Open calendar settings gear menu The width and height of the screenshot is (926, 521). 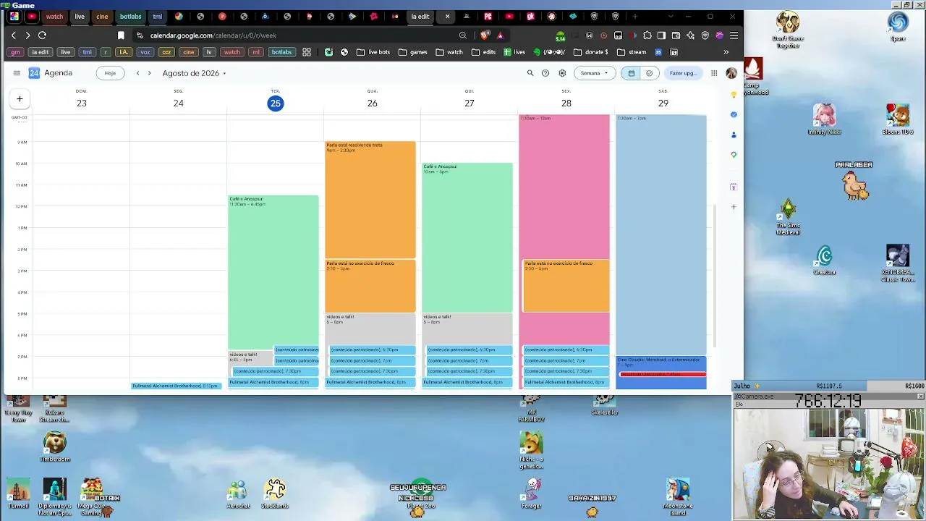562,73
